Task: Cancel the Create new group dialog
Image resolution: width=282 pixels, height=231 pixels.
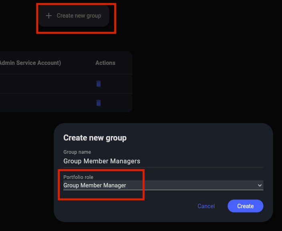Action: tap(206, 206)
